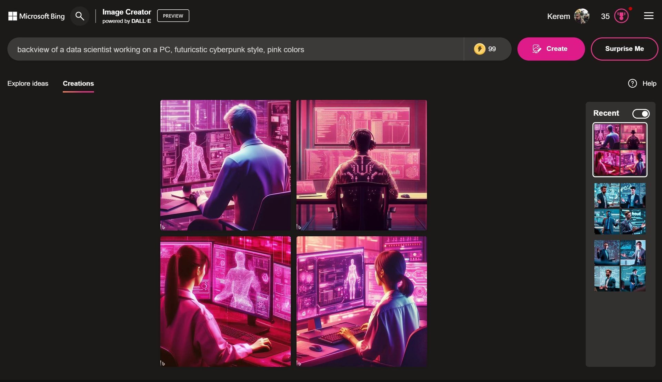662x382 pixels.
Task: Click the user profile avatar icon
Action: point(582,16)
